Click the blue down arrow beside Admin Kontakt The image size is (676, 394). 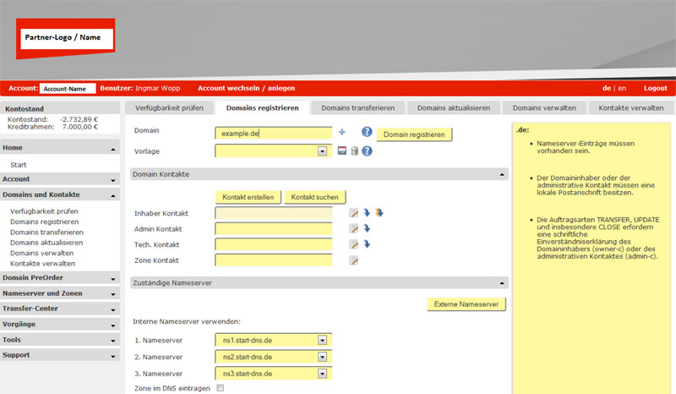(x=368, y=228)
